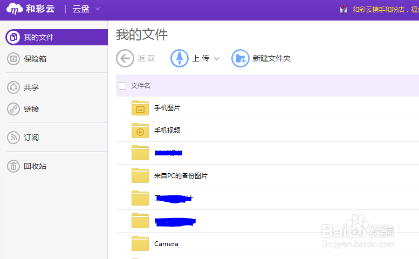Open 保险箱 from the sidebar
The height and width of the screenshot is (259, 419).
35,59
